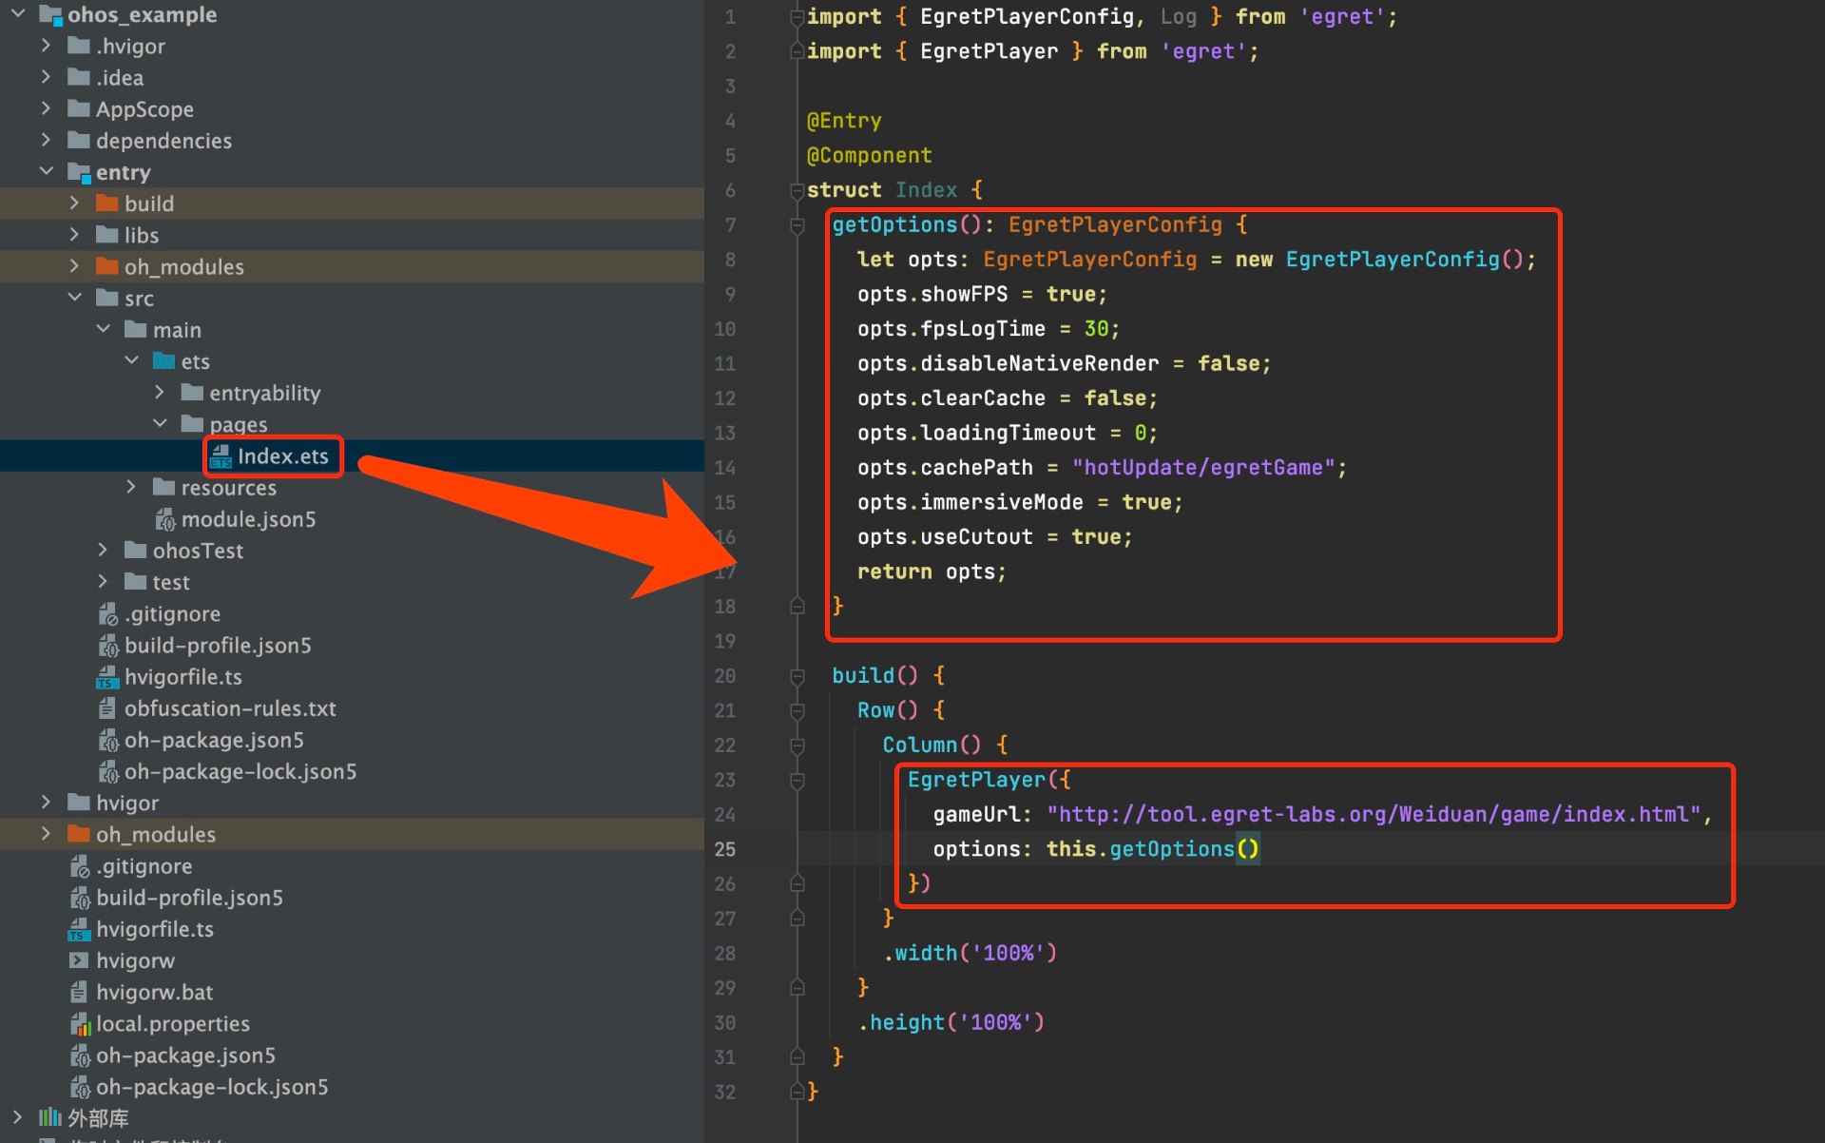Viewport: 1825px width, 1143px height.
Task: Click the ets folder icon
Action: [x=164, y=361]
